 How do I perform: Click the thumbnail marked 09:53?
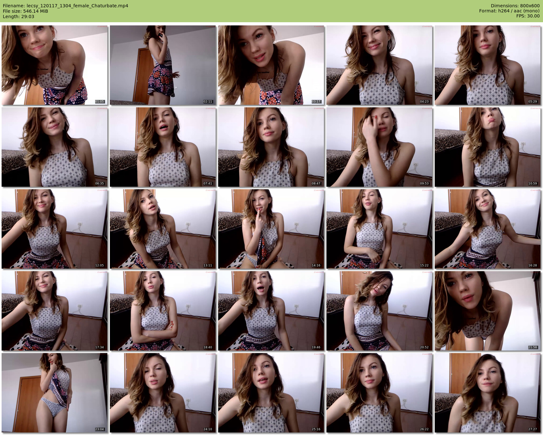(379, 147)
